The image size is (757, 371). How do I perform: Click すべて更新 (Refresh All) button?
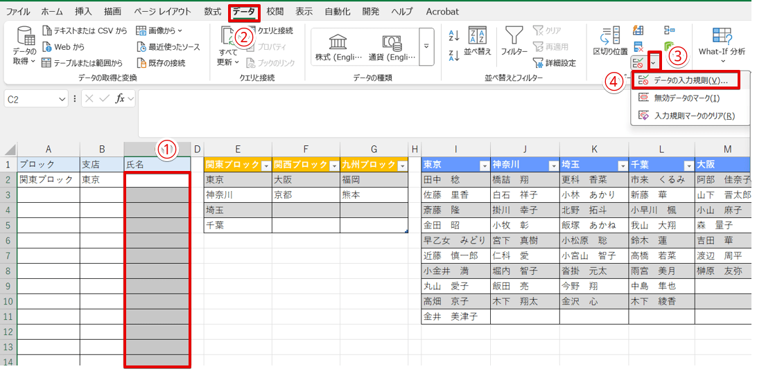[x=228, y=46]
